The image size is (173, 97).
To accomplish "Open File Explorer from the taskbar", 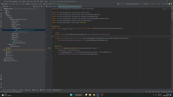I will (x=90, y=95).
